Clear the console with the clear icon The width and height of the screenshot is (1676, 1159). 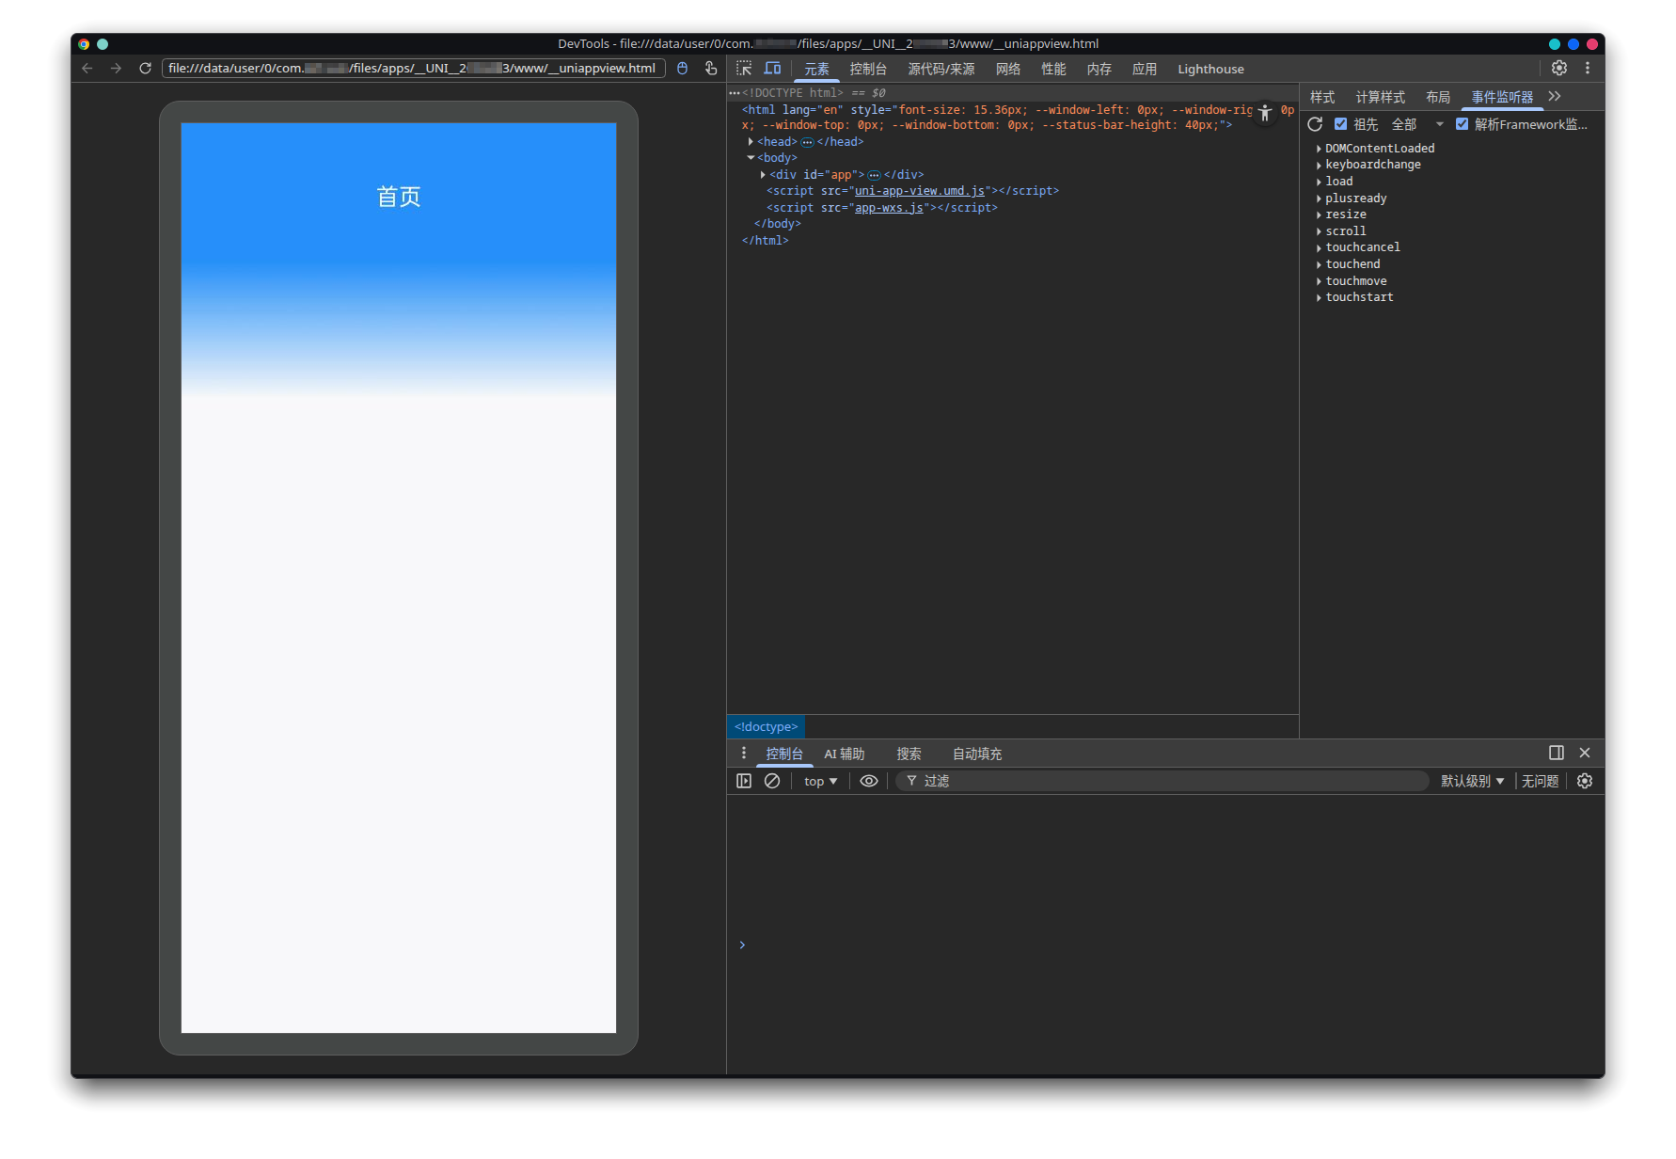772,781
